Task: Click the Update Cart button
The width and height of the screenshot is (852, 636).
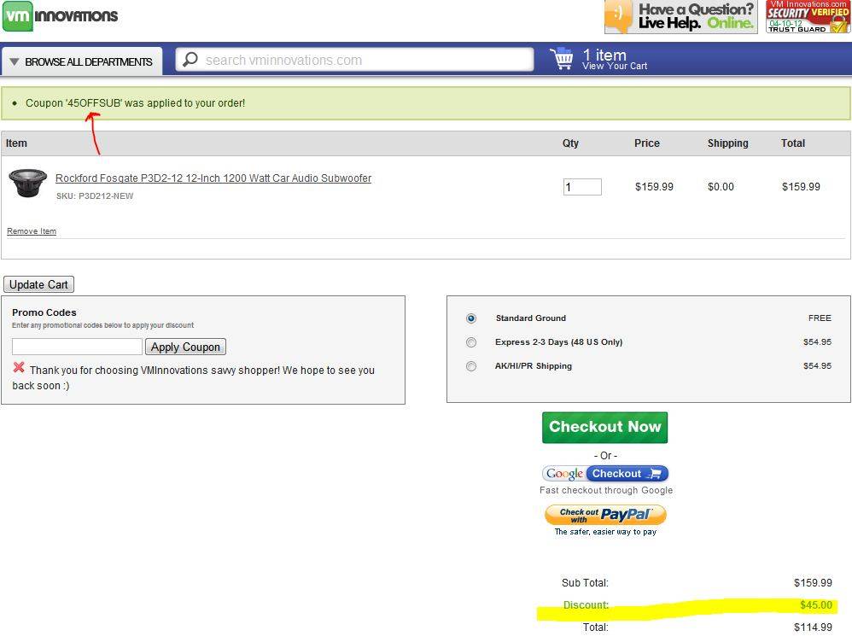Action: pyautogui.click(x=38, y=284)
